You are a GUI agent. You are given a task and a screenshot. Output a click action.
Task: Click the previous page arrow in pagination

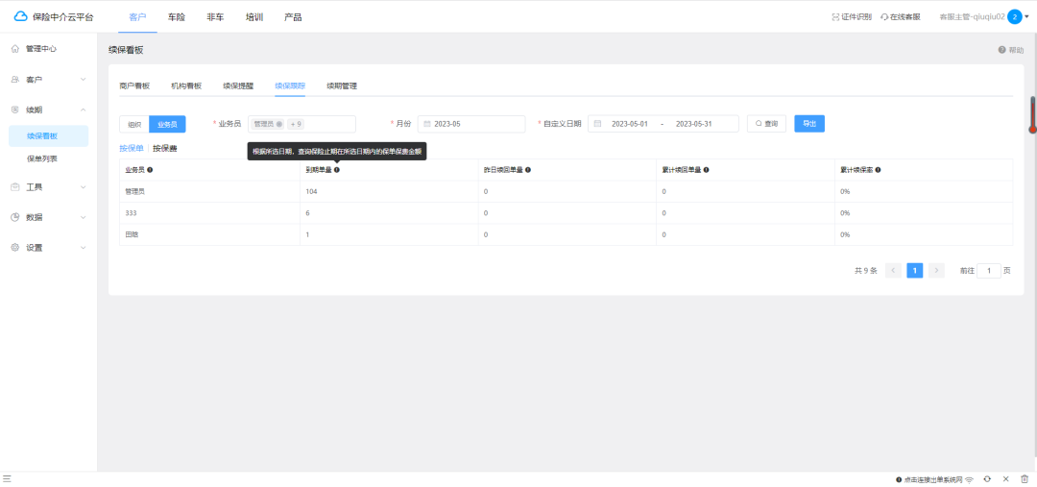pyautogui.click(x=894, y=270)
